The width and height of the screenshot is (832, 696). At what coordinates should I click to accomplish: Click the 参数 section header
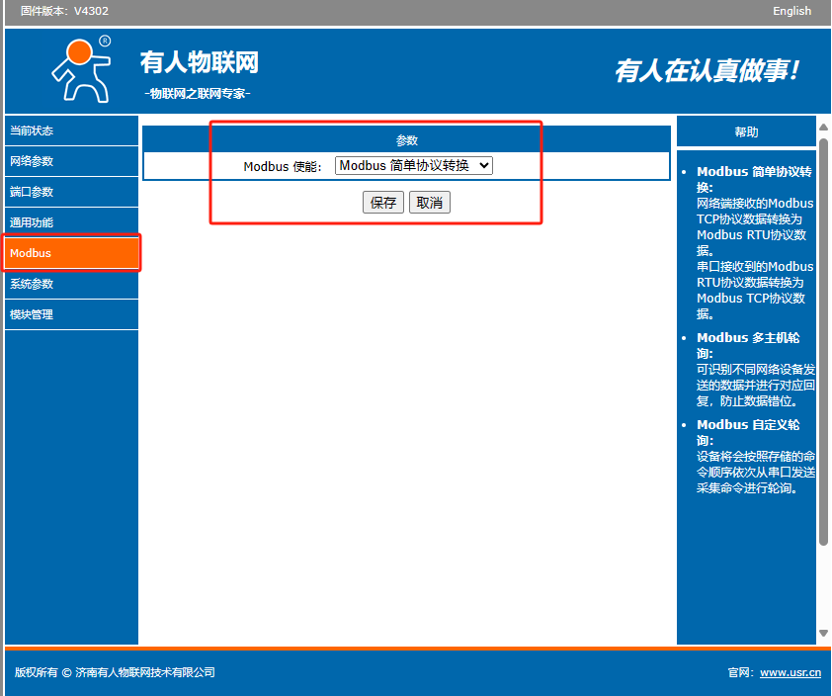(406, 140)
